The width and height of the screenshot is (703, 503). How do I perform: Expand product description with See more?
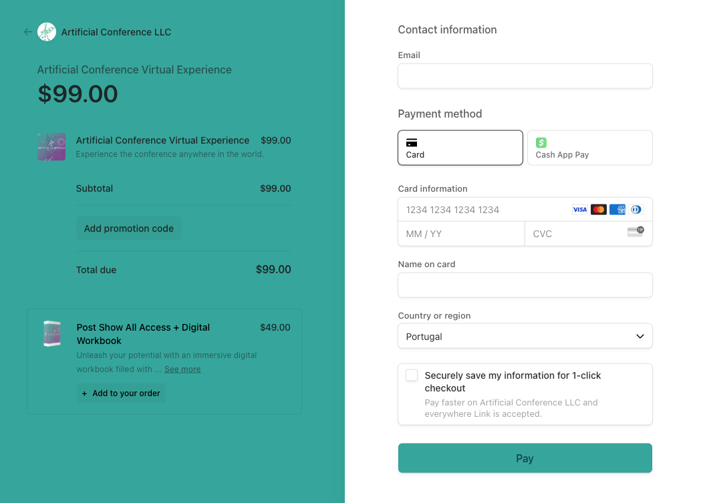(182, 369)
